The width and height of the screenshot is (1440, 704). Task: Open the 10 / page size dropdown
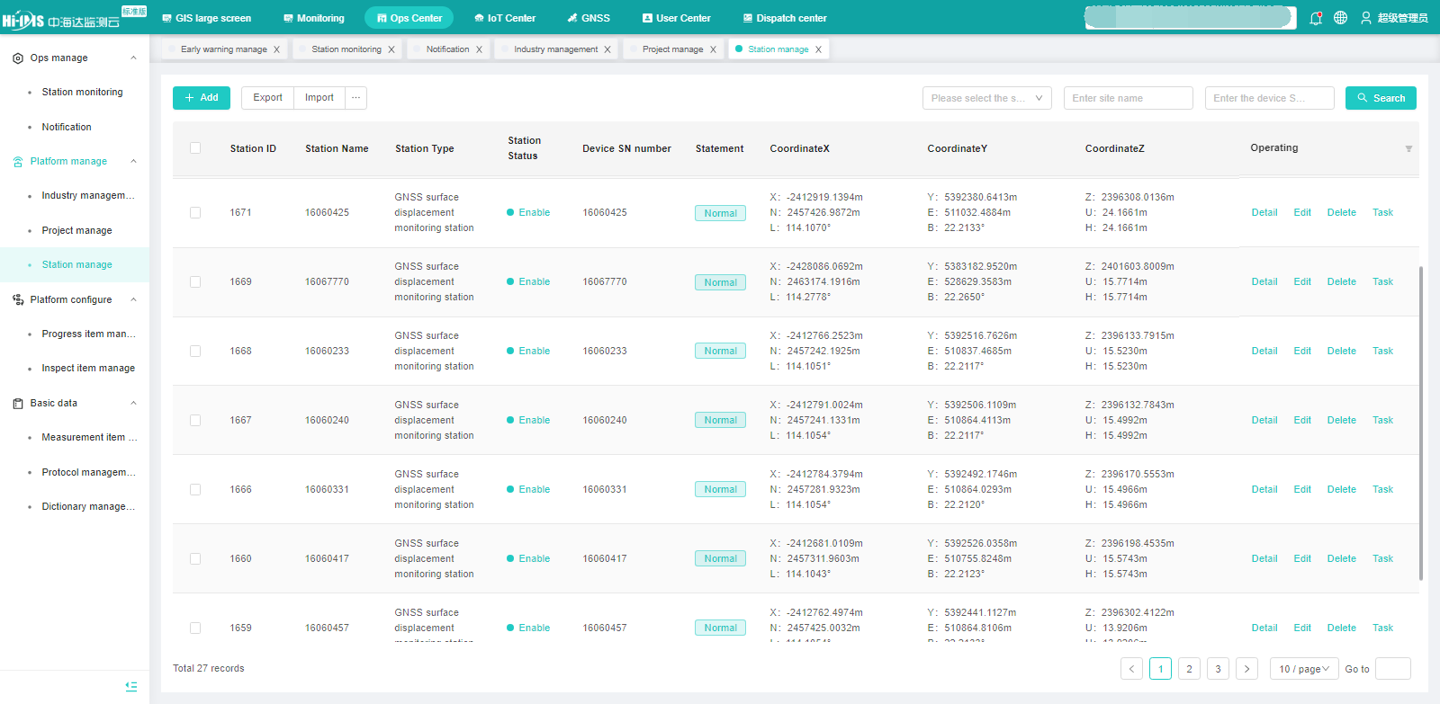(x=1302, y=669)
